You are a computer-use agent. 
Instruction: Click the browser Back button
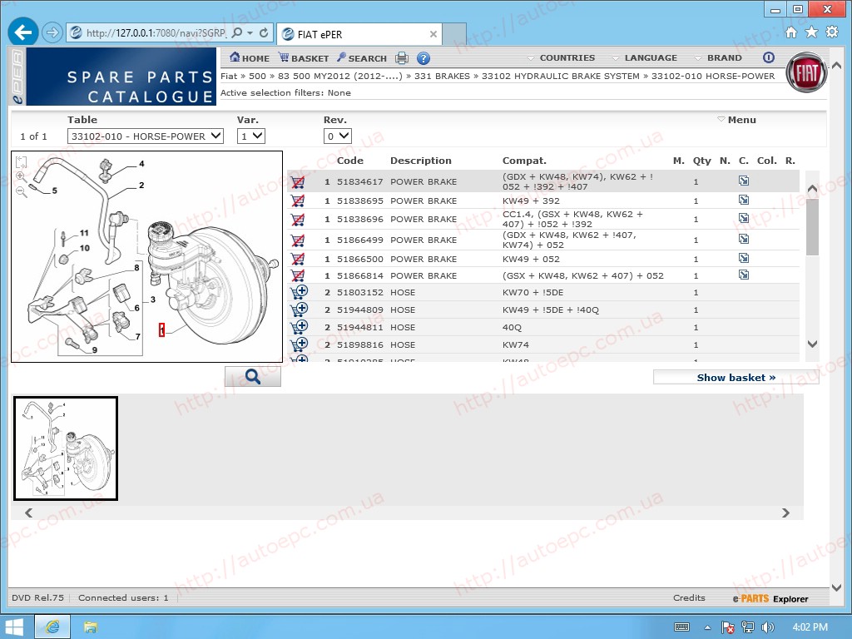coord(22,32)
